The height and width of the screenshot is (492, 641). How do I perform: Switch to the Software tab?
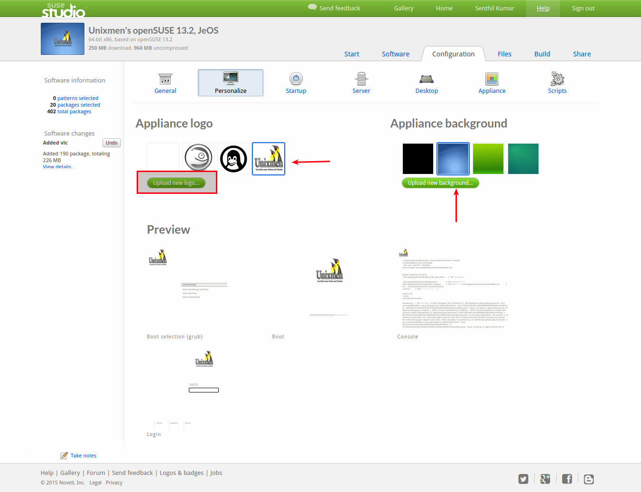coord(396,54)
